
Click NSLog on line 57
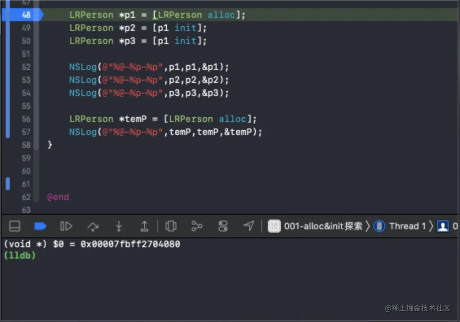83,132
